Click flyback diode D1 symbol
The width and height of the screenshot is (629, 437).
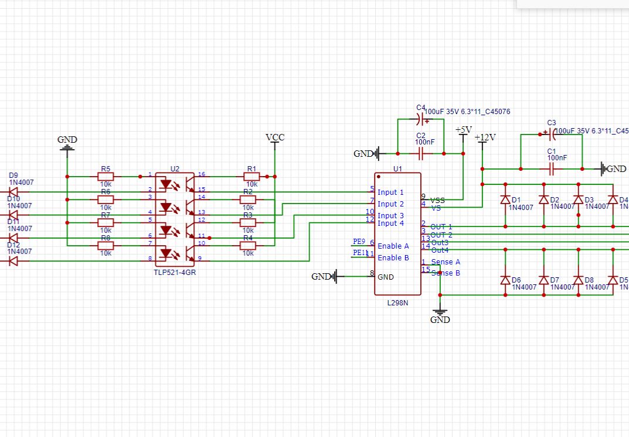tap(505, 199)
